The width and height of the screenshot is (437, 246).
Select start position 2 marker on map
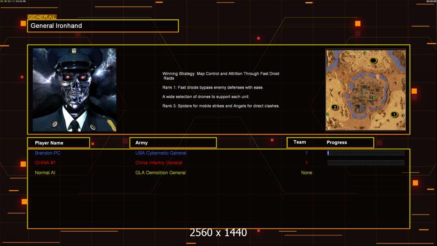click(x=335, y=107)
